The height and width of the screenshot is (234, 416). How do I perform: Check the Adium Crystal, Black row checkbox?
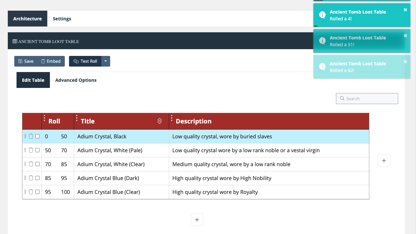point(38,136)
